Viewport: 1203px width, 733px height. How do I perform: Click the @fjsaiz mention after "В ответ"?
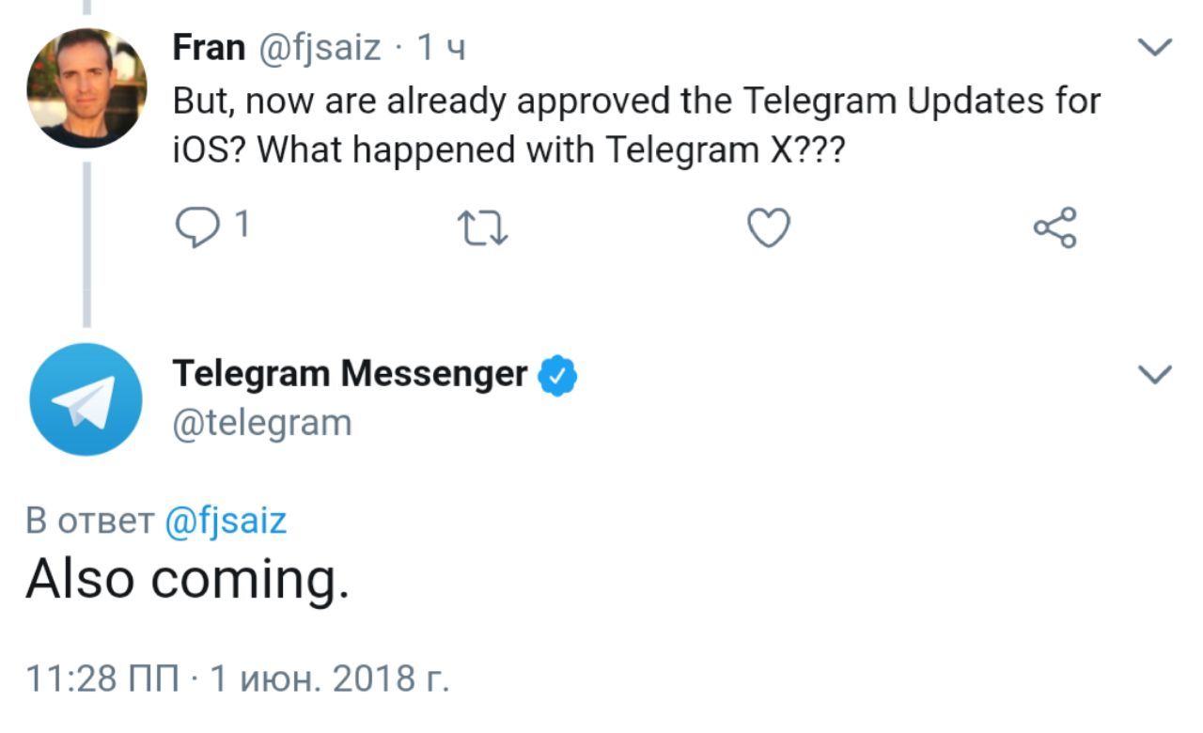tap(226, 521)
